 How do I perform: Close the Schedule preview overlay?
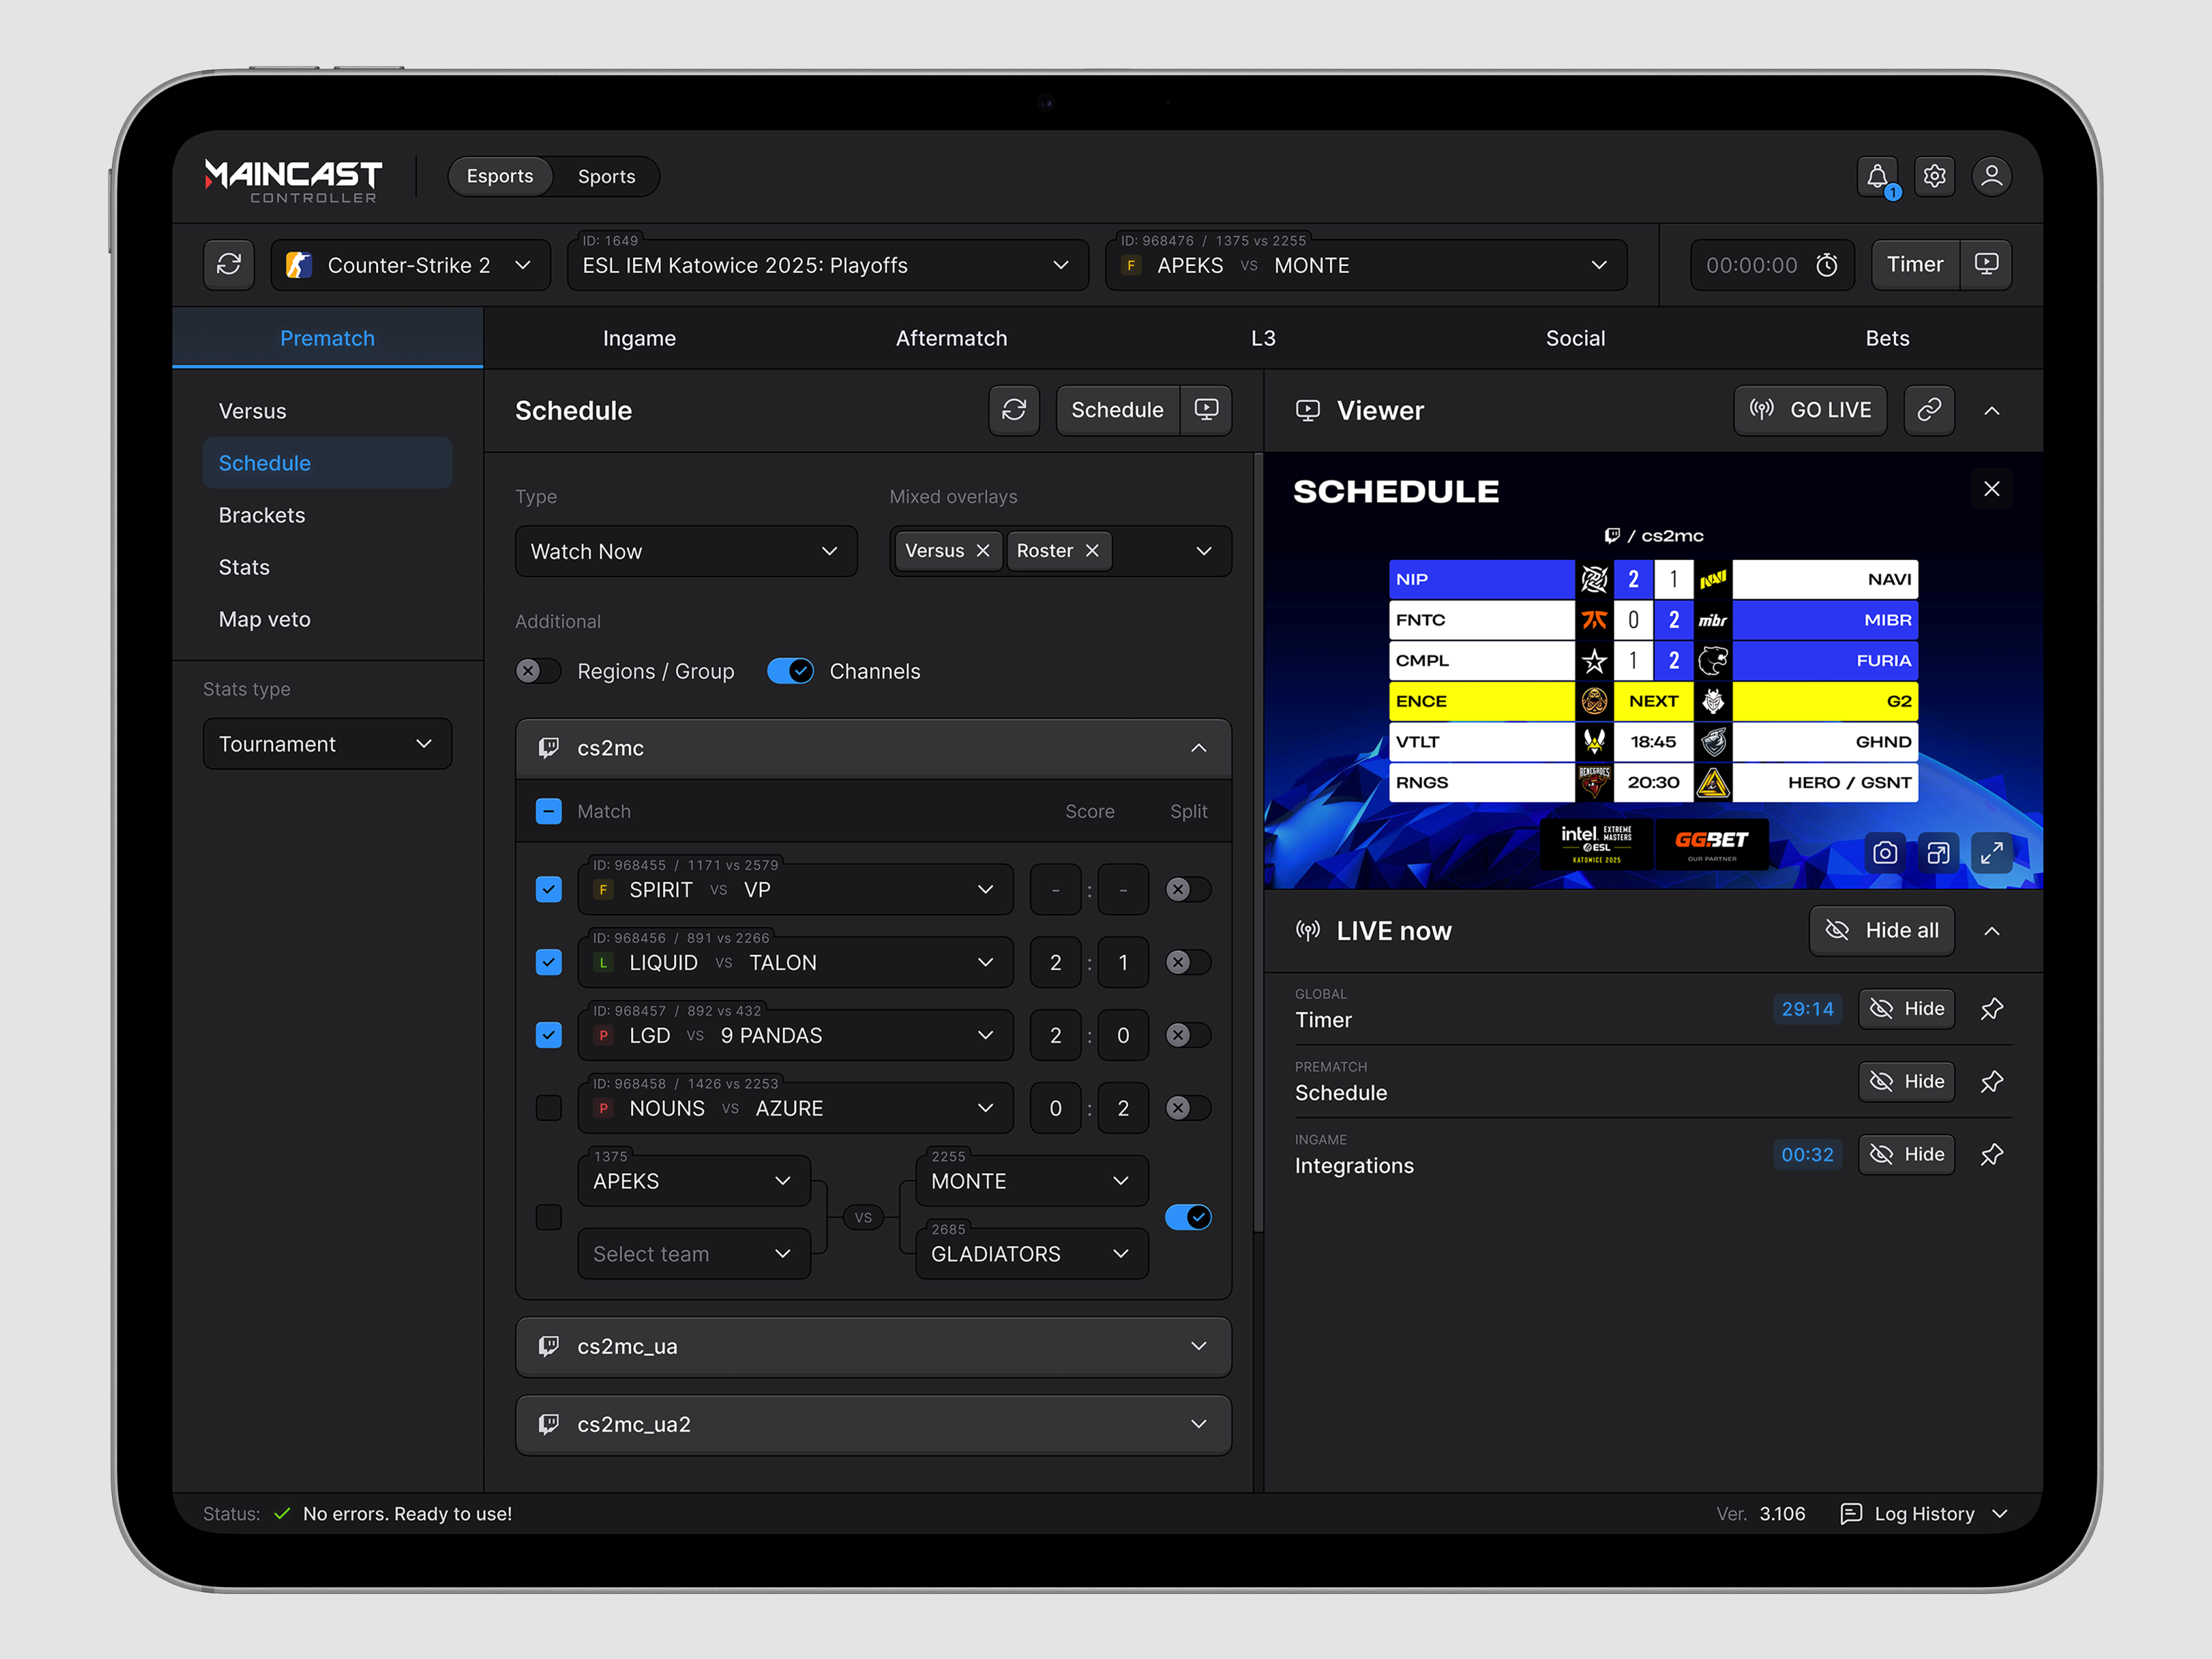1991,489
